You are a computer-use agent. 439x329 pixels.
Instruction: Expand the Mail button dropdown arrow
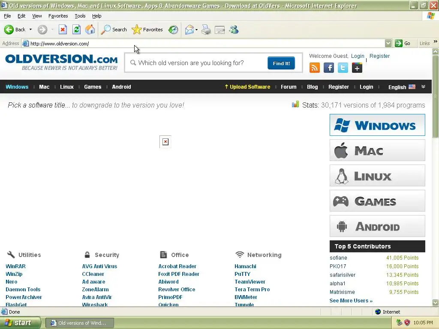[x=196, y=30]
